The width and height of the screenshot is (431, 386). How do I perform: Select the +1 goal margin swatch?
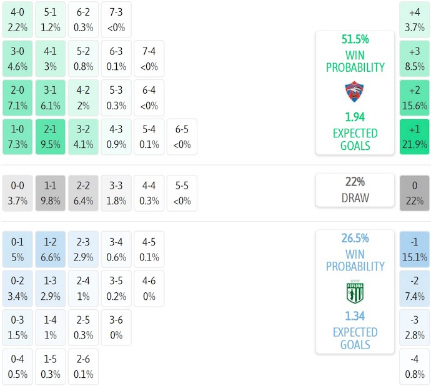coord(415,137)
